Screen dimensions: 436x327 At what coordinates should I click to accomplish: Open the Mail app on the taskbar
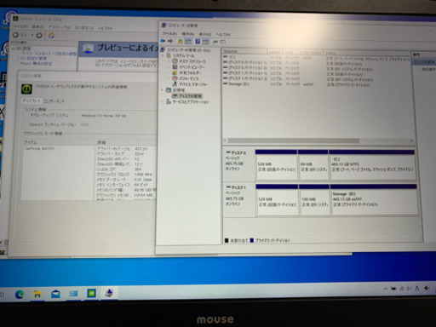[55, 294]
